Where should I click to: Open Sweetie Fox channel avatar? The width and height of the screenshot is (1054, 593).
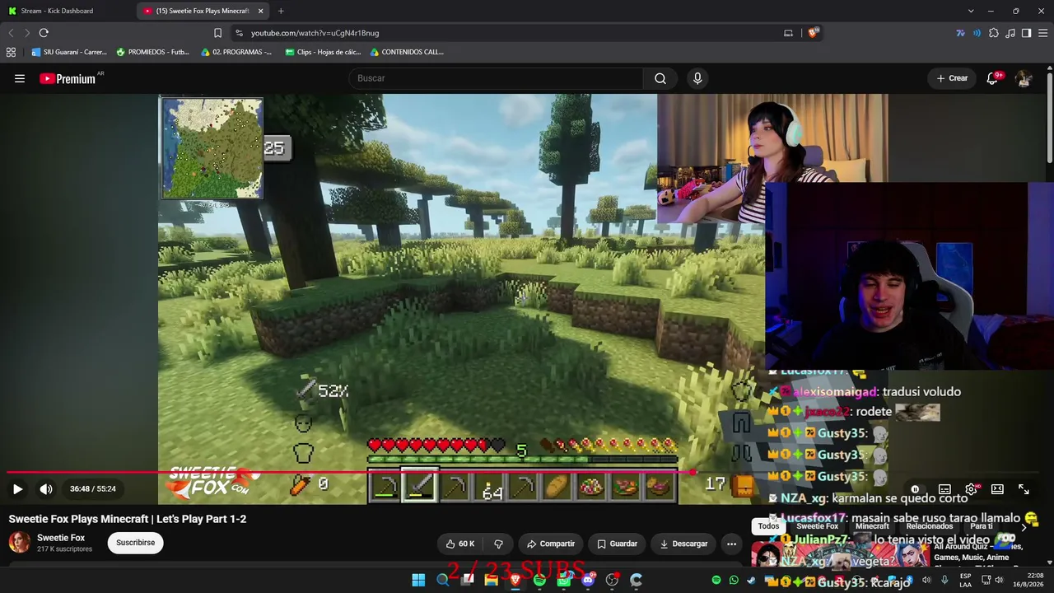(x=19, y=542)
